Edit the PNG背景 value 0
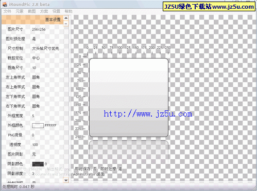Screen dimensions: 257x191 pyautogui.click(x=33, y=135)
